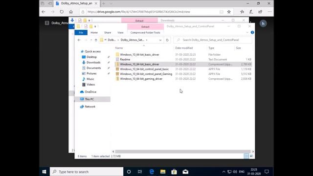Click the Edge address bar URL

point(139,12)
